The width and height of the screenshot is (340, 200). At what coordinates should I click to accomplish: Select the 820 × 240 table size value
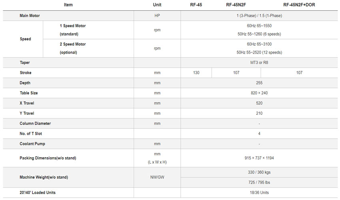click(x=259, y=93)
